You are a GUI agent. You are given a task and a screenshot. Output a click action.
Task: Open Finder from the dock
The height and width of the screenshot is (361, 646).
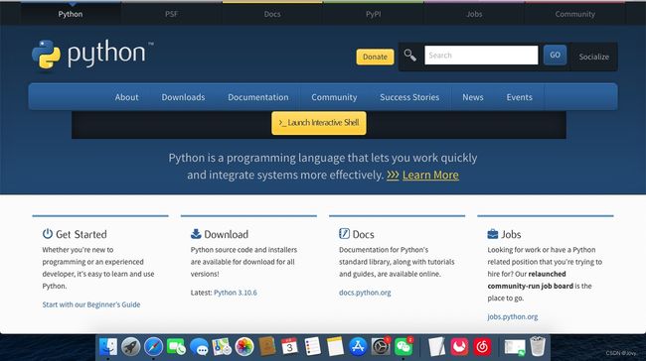click(108, 346)
